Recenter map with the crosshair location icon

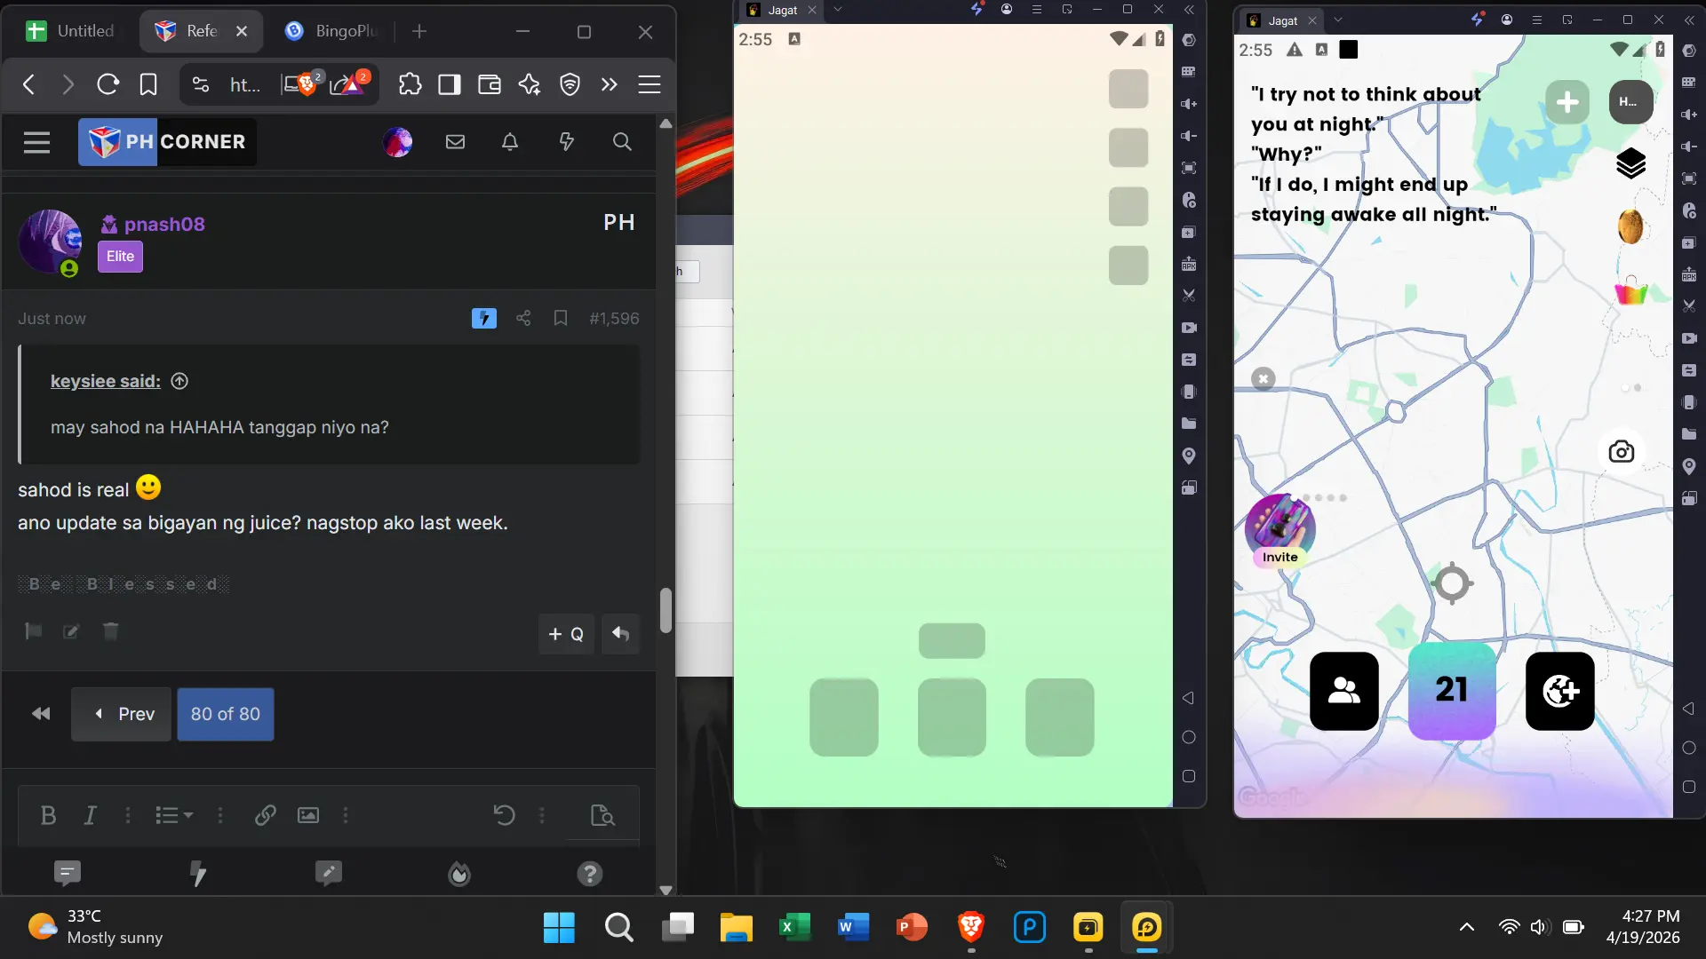1452,583
